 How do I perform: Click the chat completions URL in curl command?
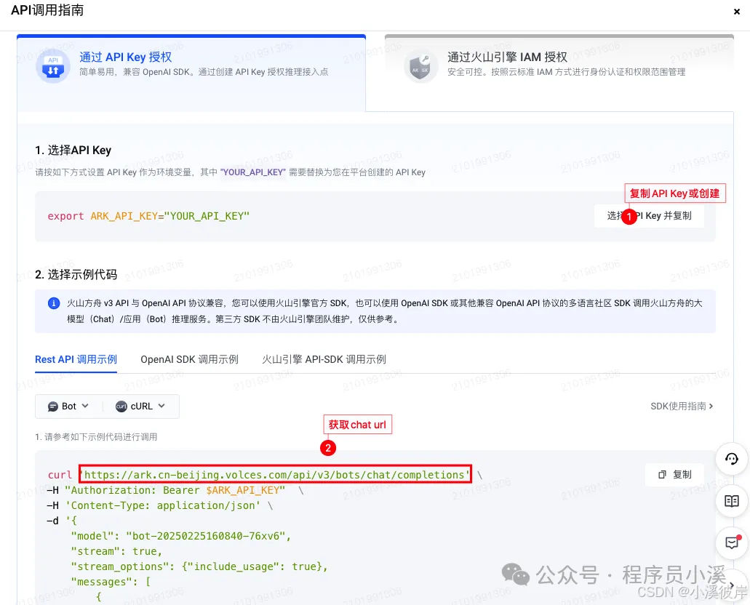[275, 474]
